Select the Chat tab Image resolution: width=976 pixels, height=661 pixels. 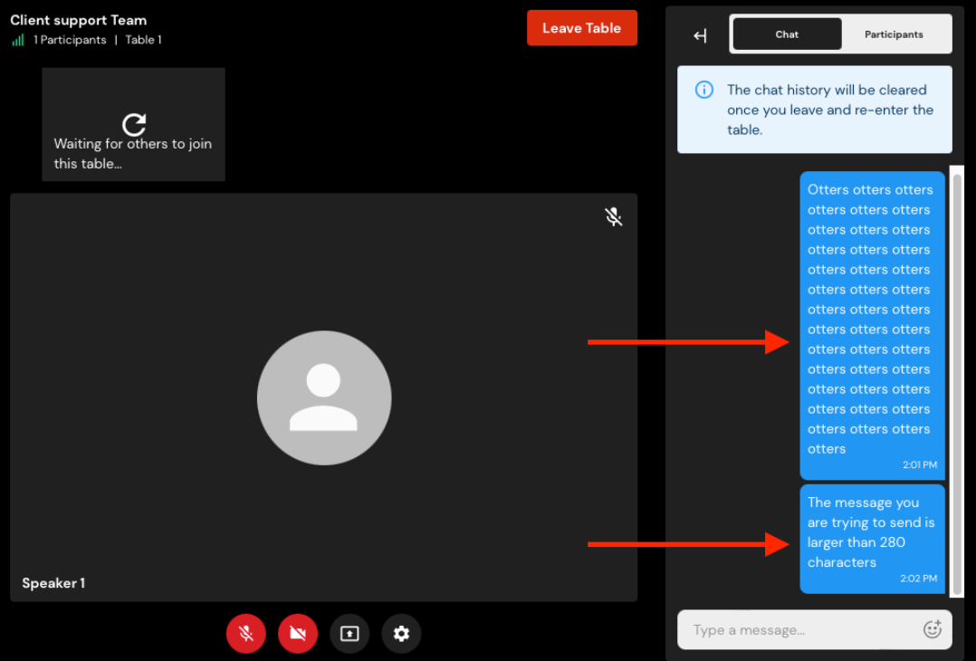787,34
